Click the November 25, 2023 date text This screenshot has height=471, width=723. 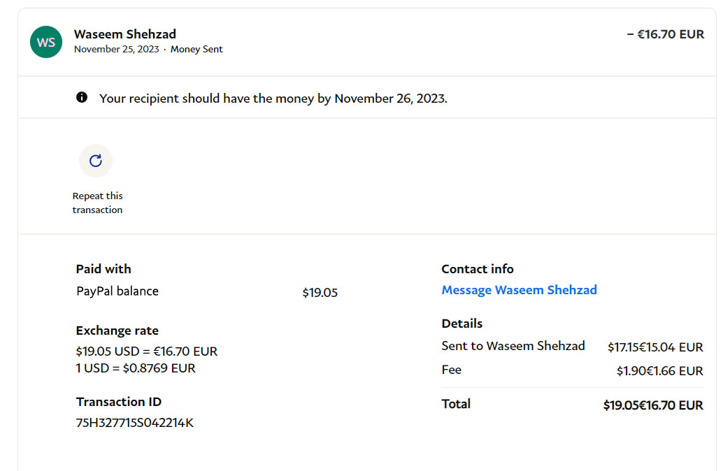pos(117,50)
